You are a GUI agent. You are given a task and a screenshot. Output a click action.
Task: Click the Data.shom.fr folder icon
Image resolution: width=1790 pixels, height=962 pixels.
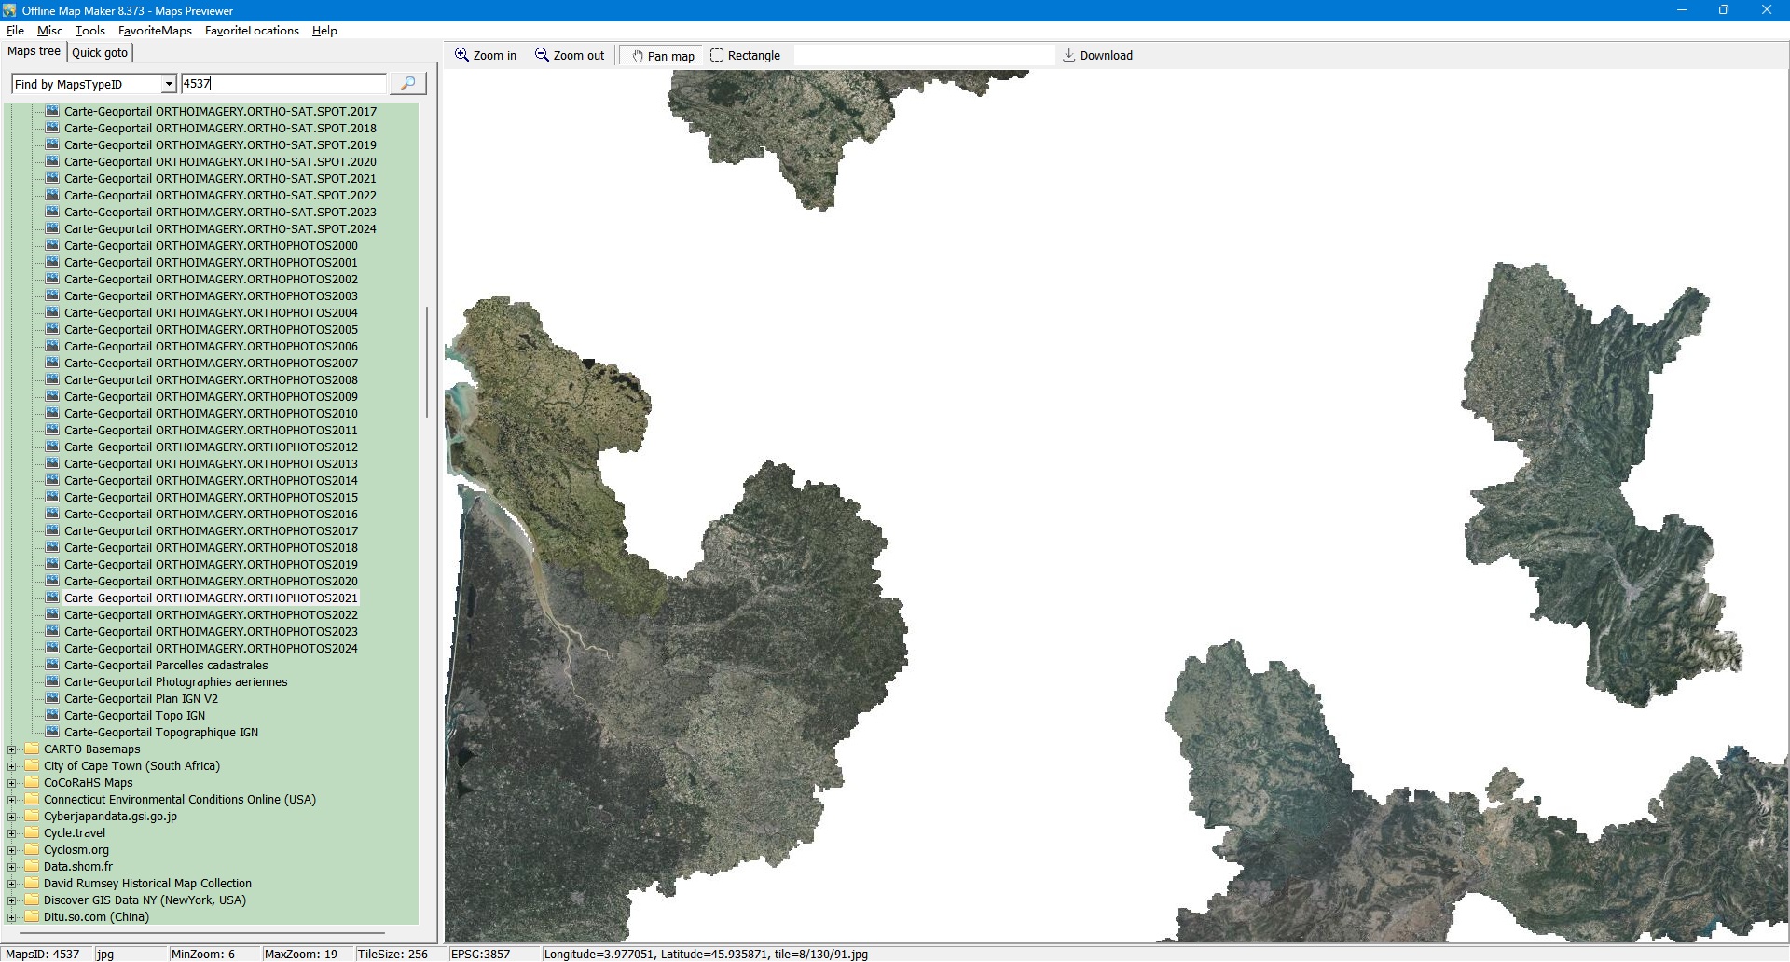(33, 867)
